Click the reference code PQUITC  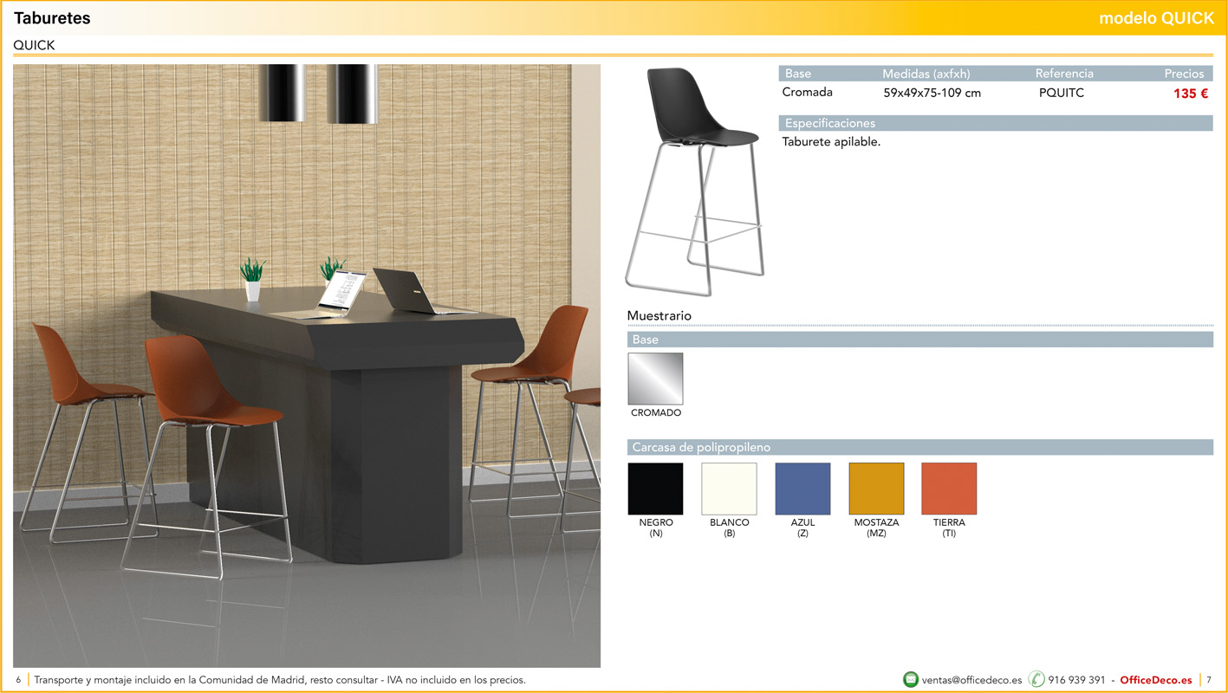pyautogui.click(x=1062, y=93)
